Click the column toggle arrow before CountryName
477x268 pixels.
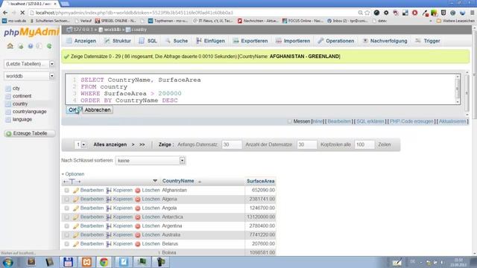(x=155, y=181)
